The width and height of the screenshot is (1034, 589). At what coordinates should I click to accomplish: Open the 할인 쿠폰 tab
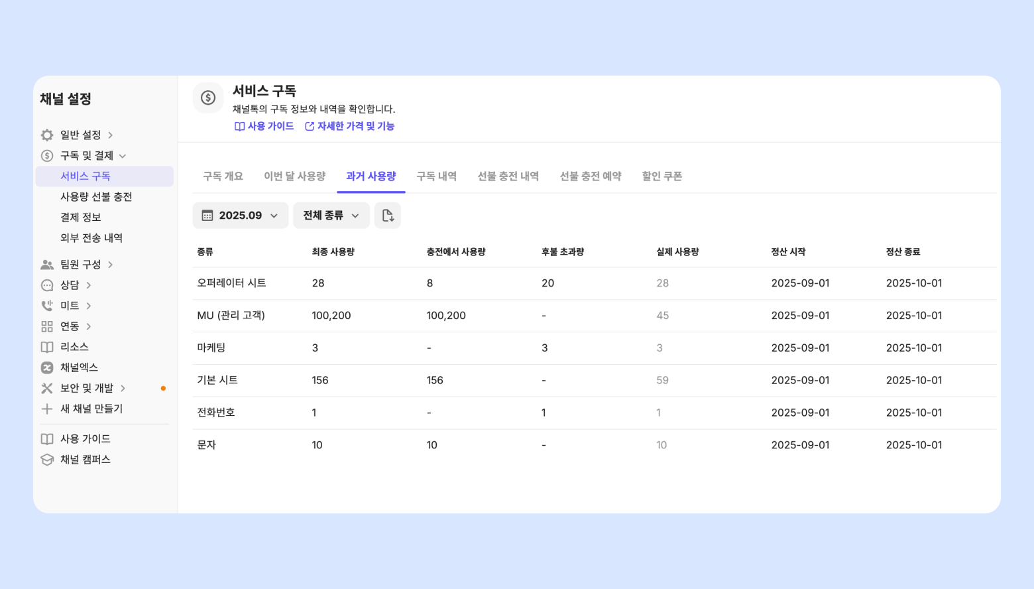pyautogui.click(x=662, y=176)
